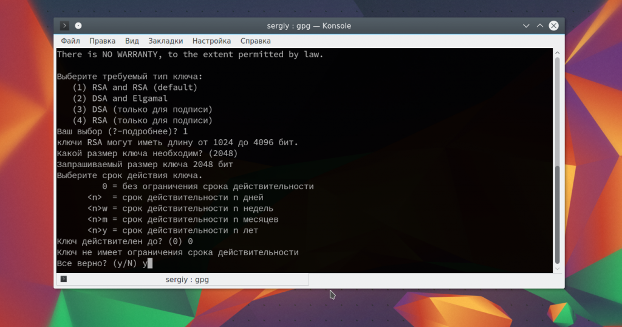Click the RSA and RSA (default) line

(135, 88)
